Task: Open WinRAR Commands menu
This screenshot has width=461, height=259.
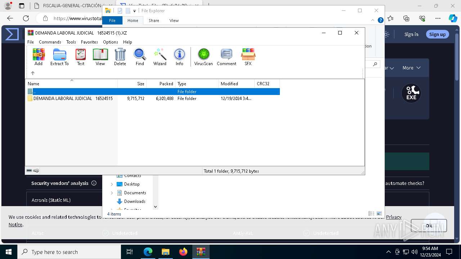Action: 50,42
